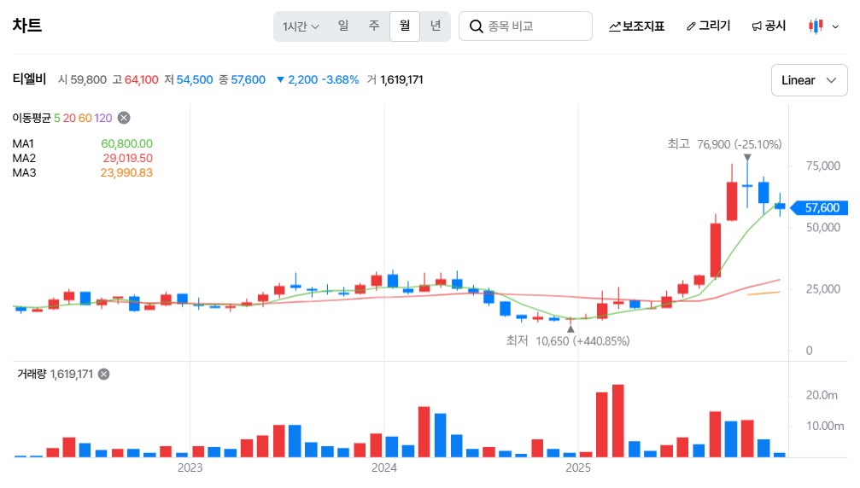Click the 60-period moving average setting
This screenshot has width=860, height=488.
pyautogui.click(x=85, y=118)
